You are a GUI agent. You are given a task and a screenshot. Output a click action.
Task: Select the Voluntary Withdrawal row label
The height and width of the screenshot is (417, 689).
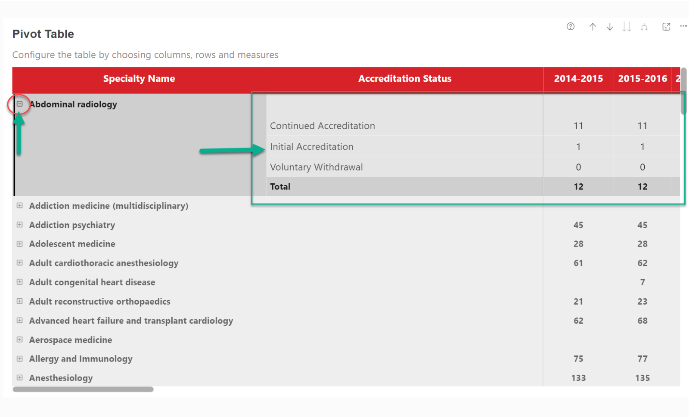[317, 167]
